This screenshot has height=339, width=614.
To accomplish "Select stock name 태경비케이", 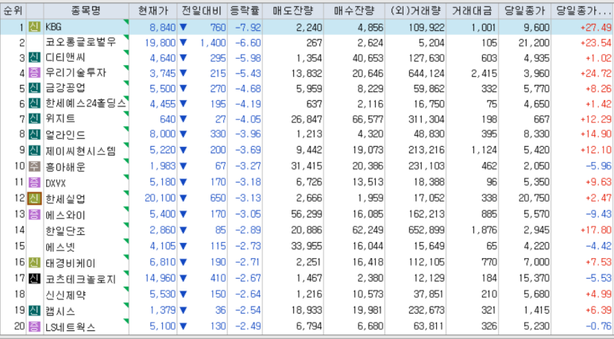I will tap(71, 264).
